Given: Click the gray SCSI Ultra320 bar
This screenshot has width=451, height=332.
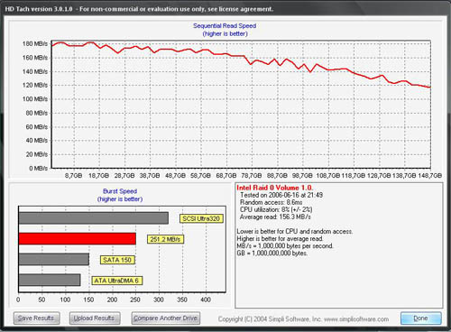Looking at the screenshot, I should pyautogui.click(x=94, y=218).
